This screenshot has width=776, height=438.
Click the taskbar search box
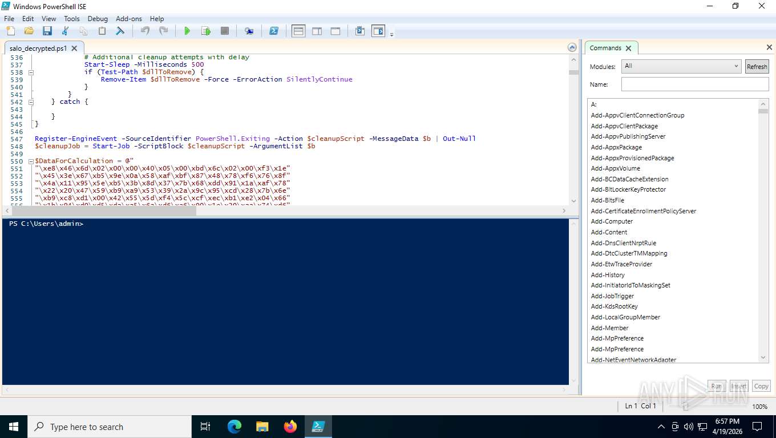pyautogui.click(x=109, y=427)
